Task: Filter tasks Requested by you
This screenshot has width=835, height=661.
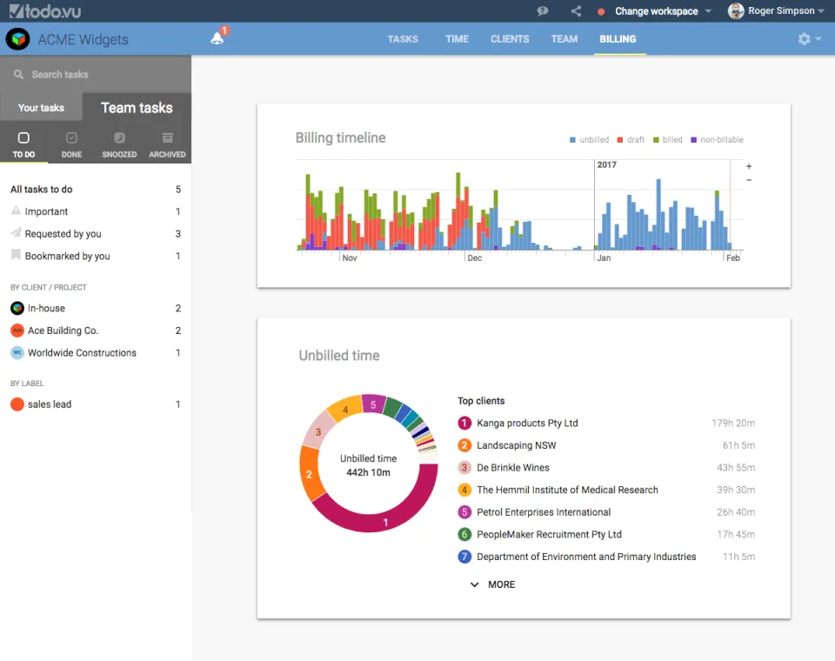Action: pyautogui.click(x=96, y=234)
